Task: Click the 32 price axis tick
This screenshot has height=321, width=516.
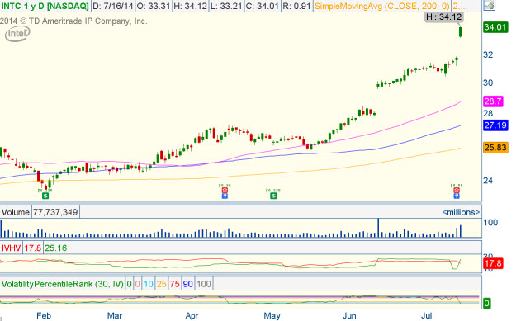Action: coord(488,54)
